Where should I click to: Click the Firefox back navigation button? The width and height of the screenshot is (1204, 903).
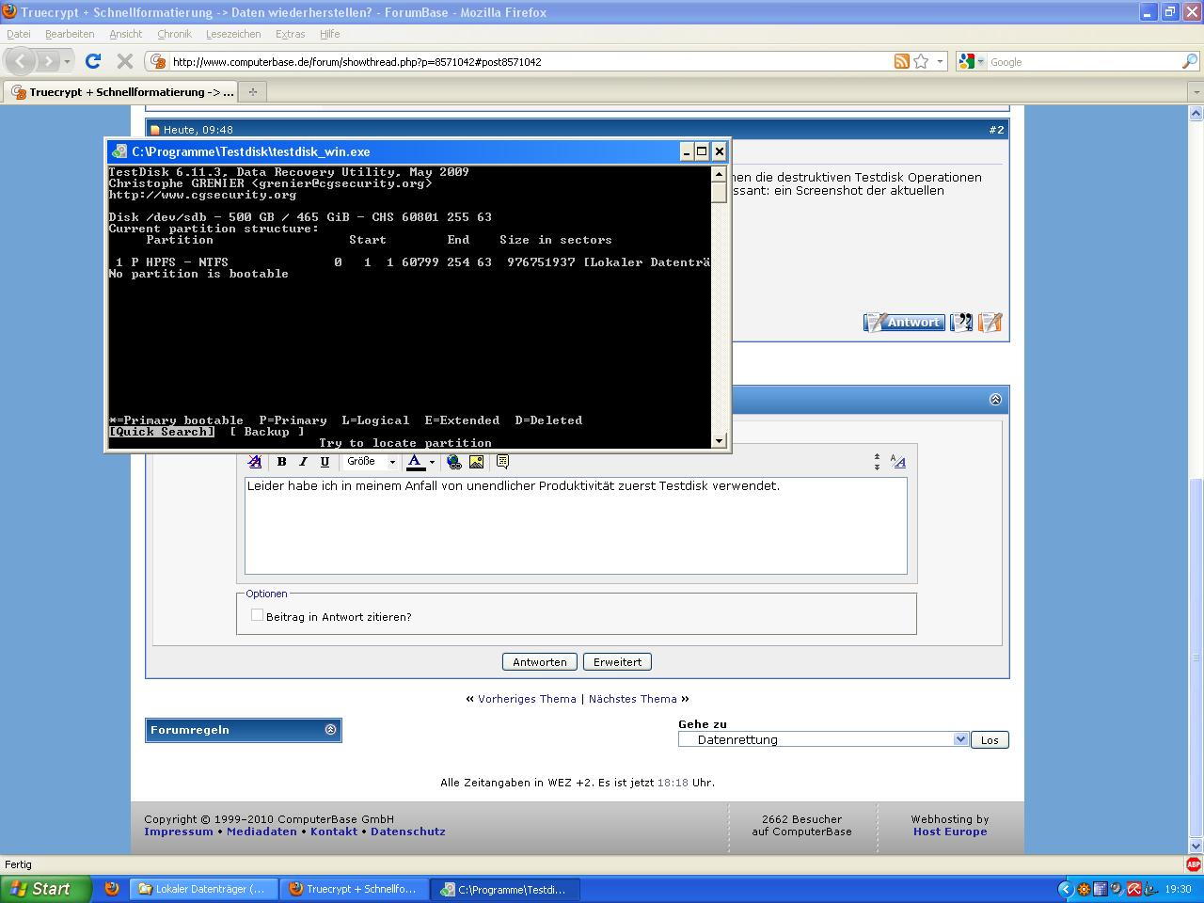tap(21, 61)
